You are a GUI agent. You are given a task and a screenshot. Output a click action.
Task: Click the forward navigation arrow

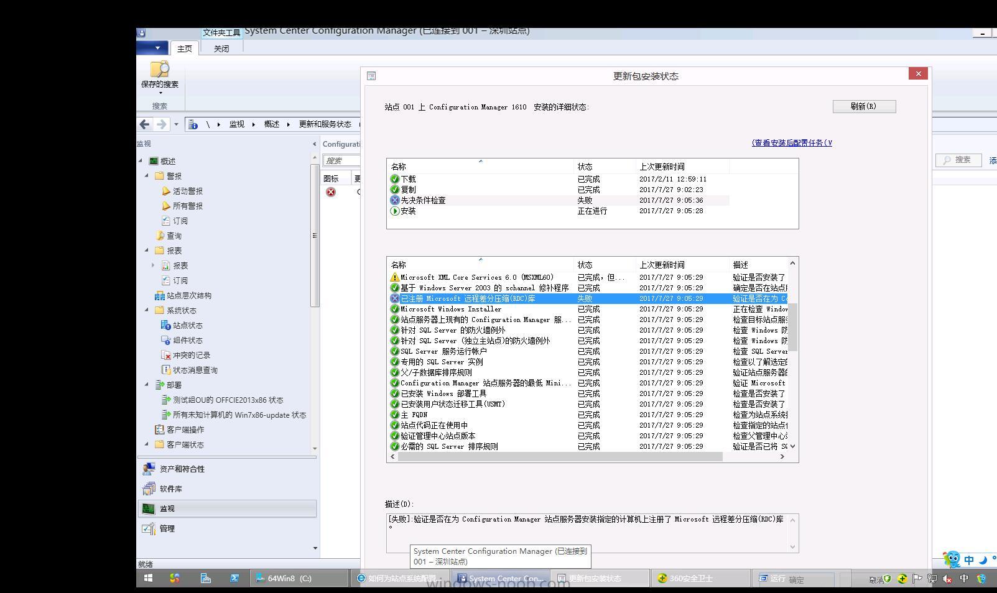(x=161, y=124)
